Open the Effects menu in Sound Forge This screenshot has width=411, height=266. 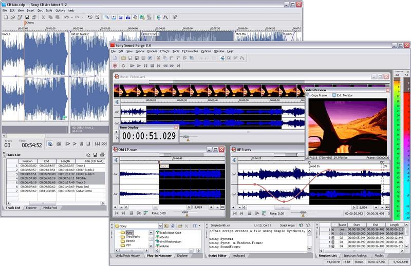[164, 51]
